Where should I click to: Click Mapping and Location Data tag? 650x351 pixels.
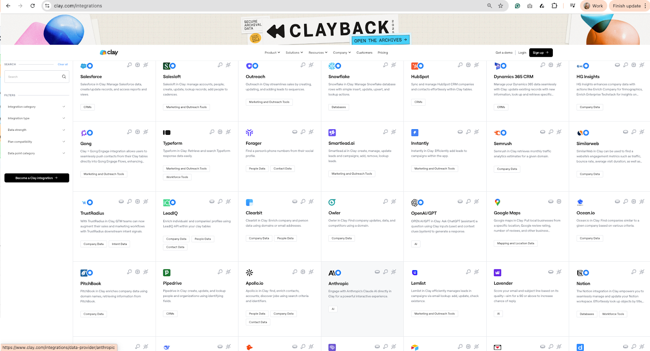[x=516, y=243]
